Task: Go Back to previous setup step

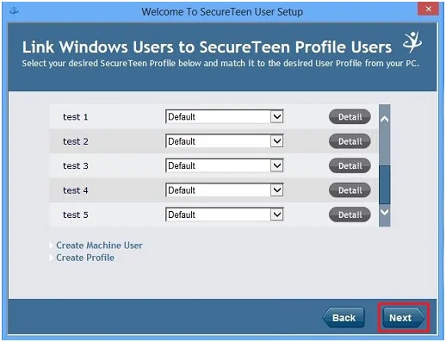Action: pos(344,318)
